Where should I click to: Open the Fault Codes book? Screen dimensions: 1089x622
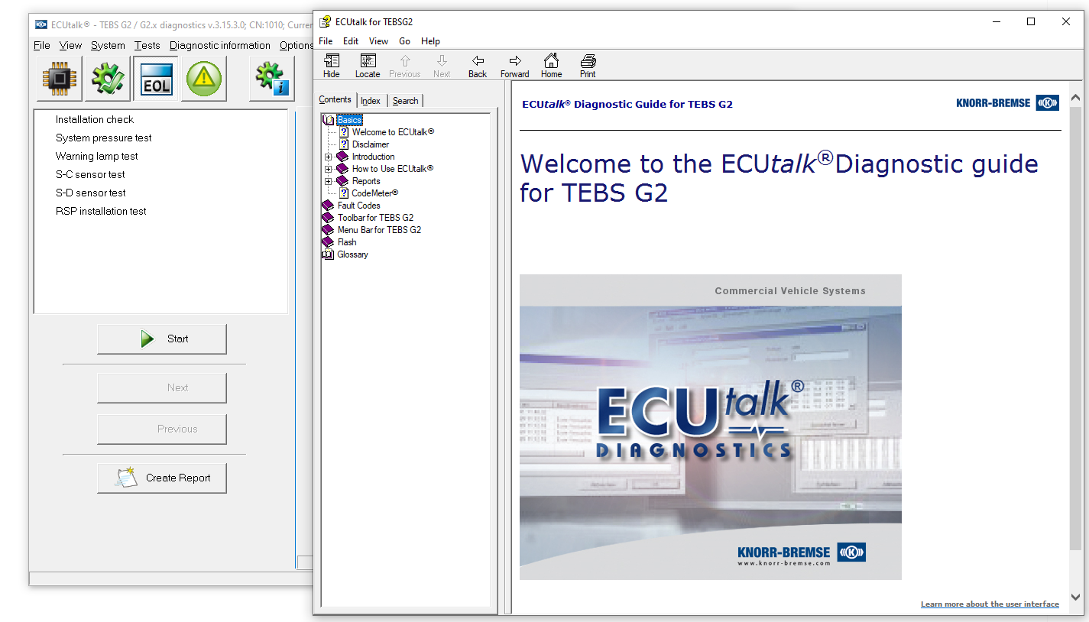tap(359, 206)
